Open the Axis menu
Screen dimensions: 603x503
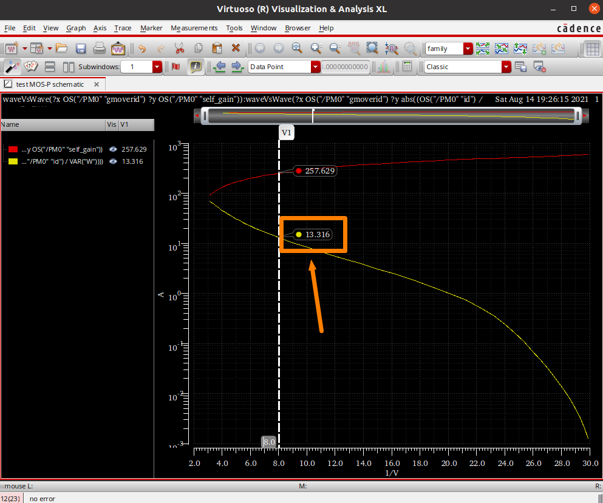(x=100, y=28)
